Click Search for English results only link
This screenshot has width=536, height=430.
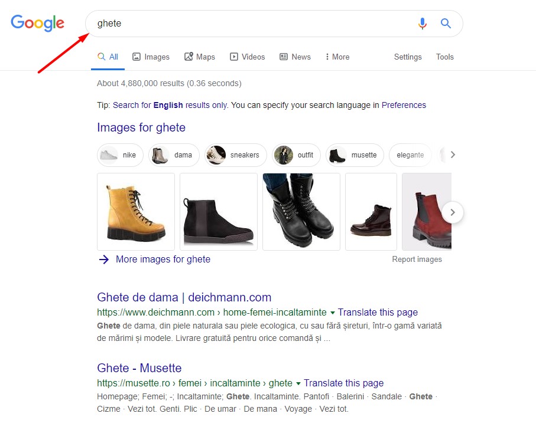170,105
